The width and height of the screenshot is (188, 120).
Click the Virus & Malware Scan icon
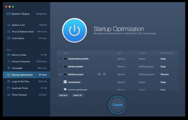pyautogui.click(x=9, y=31)
